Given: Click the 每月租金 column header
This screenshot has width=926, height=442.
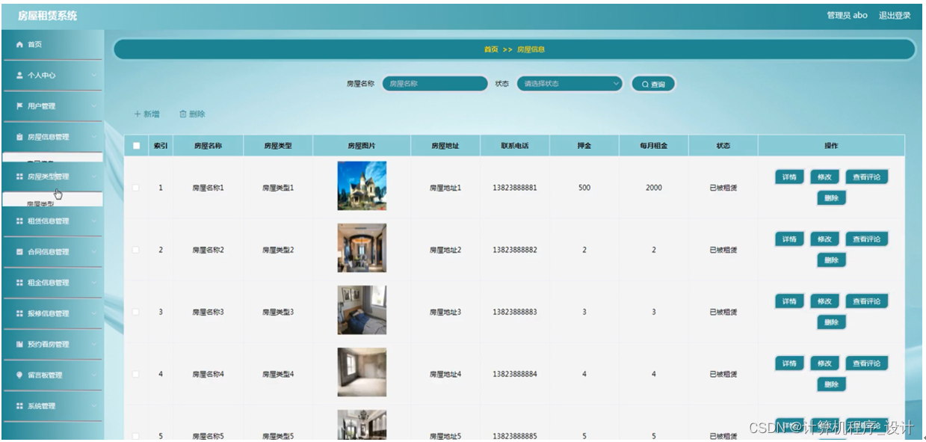Looking at the screenshot, I should (653, 146).
